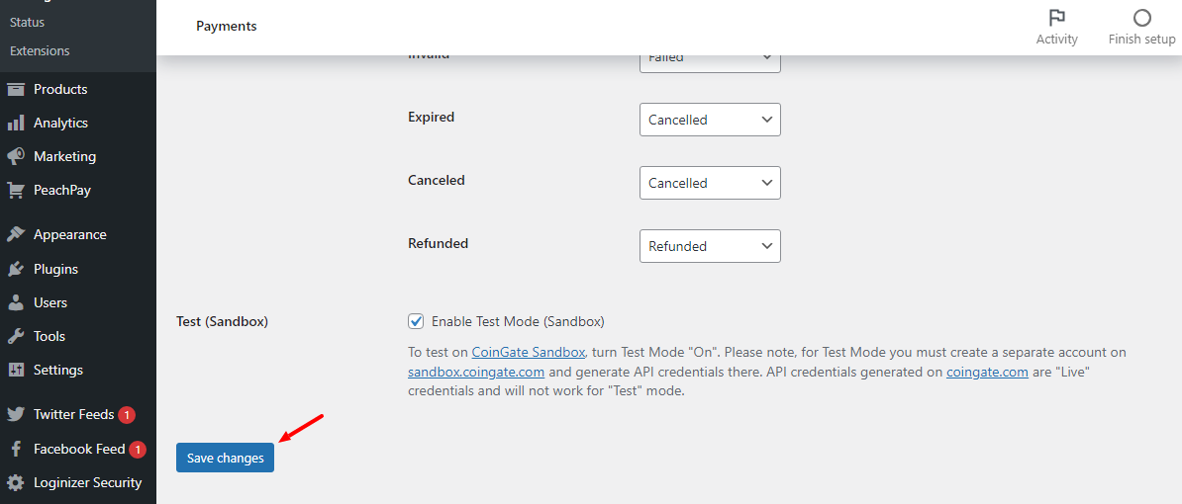Click the Products box icon in sidebar
This screenshot has width=1182, height=504.
[x=16, y=89]
